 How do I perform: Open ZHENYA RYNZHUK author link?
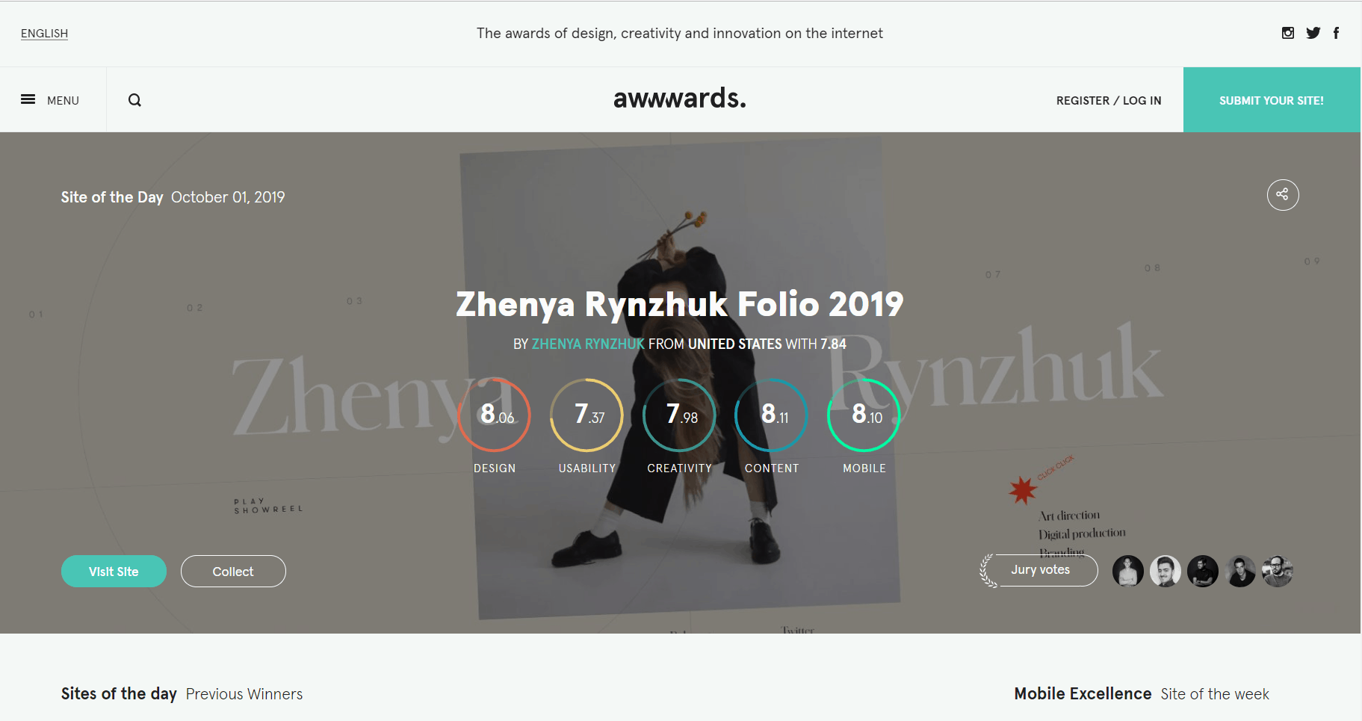tap(588, 344)
